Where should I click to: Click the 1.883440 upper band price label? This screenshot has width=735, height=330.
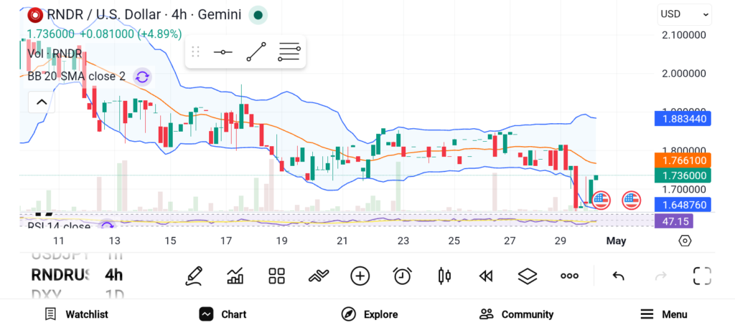tap(683, 119)
